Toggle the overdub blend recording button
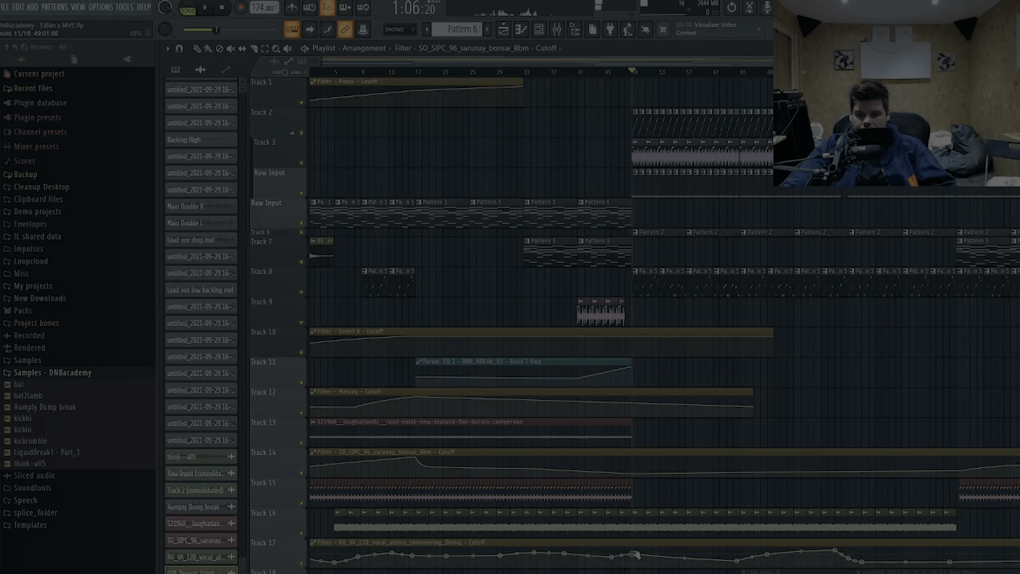The image size is (1020, 574). (x=345, y=7)
